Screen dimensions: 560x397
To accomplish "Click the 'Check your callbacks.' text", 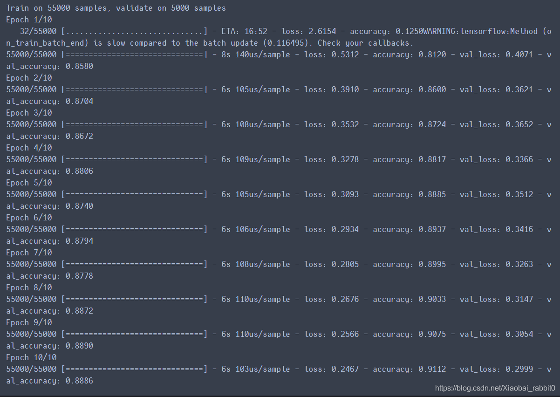I will (x=366, y=43).
